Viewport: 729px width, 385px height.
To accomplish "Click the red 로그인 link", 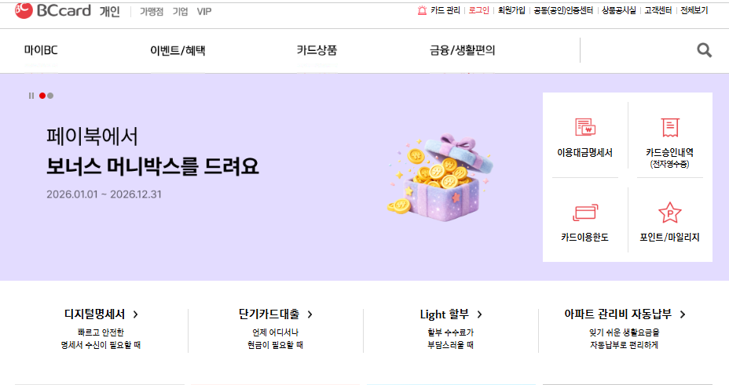I will pyautogui.click(x=478, y=10).
